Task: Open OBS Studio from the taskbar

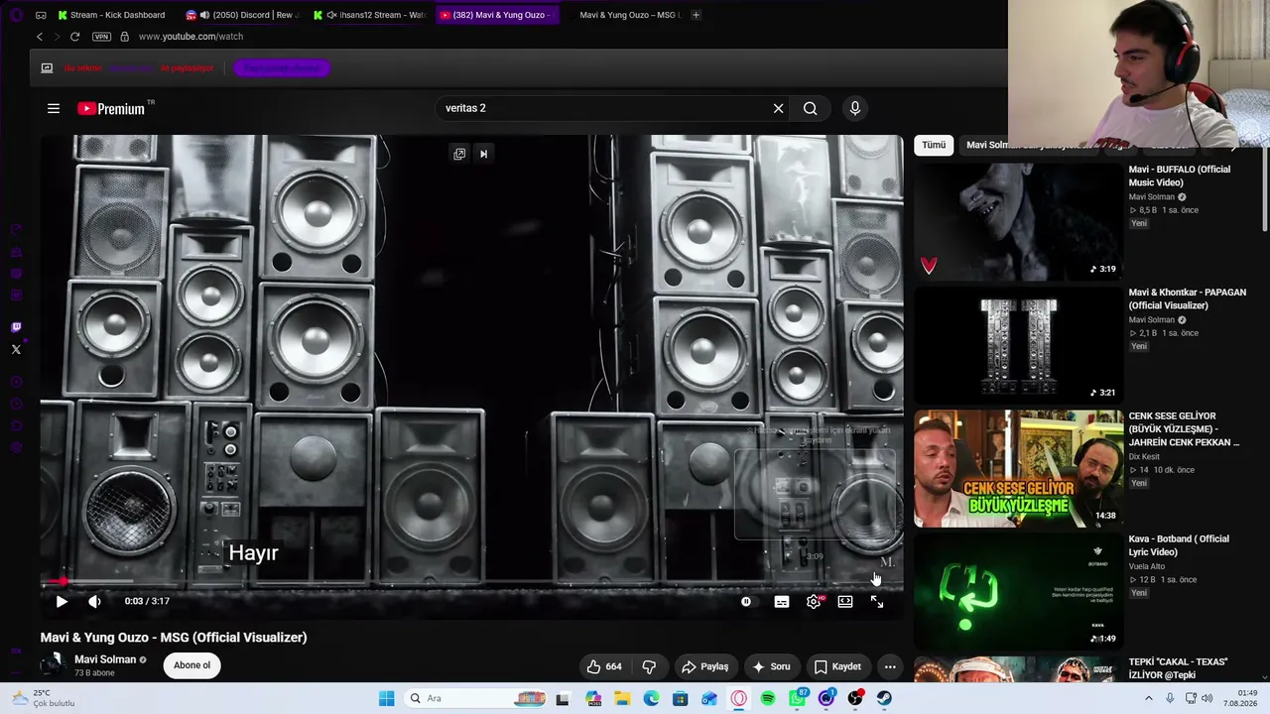Action: [855, 698]
